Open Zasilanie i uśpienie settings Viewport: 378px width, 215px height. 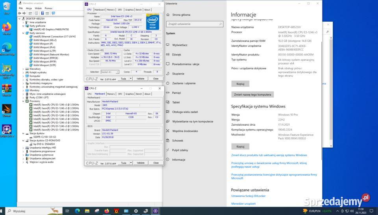184,83
